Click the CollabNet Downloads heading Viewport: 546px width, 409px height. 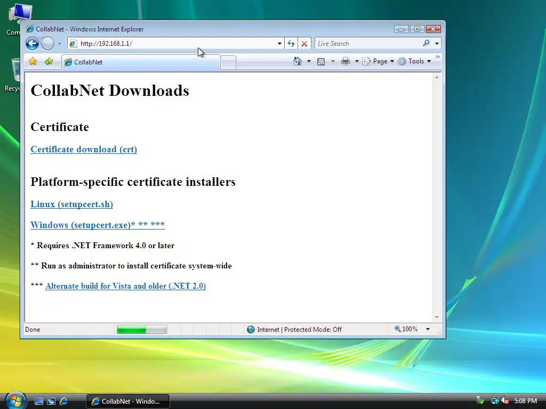click(x=110, y=91)
